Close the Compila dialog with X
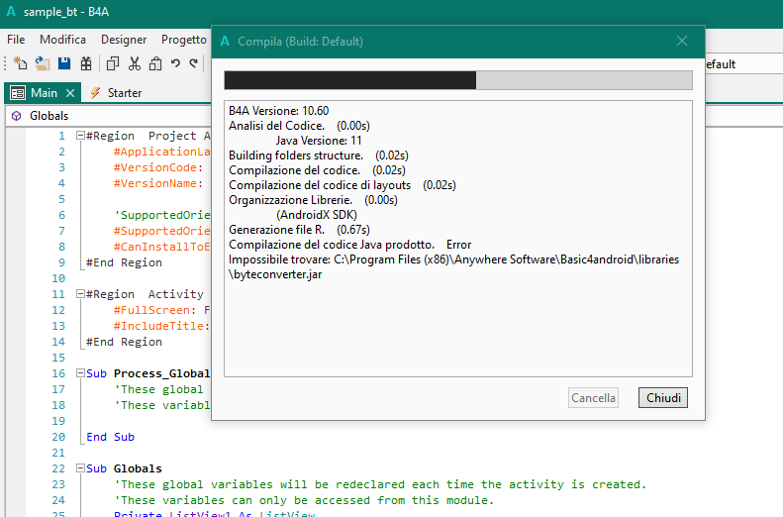This screenshot has width=783, height=517. 682,41
